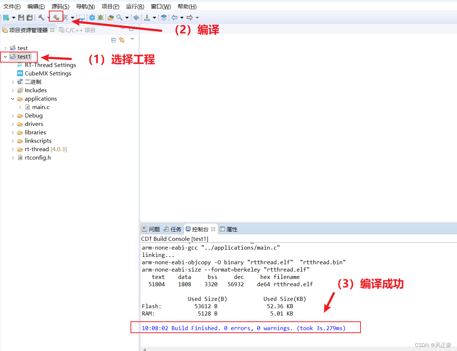
Task: Collapse all nodes using the collapse-all icon
Action: pos(113,40)
